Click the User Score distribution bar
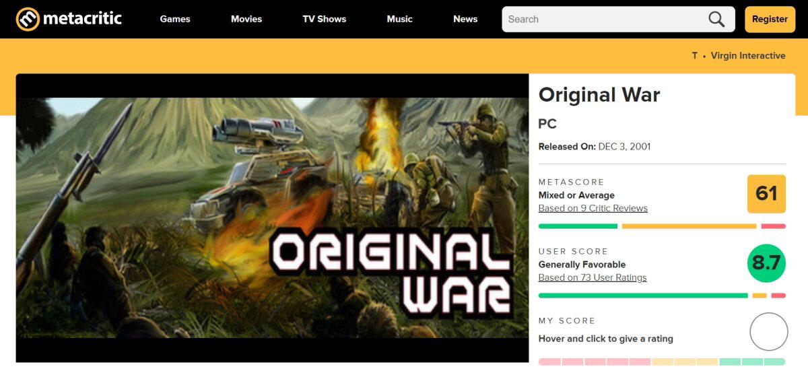The image size is (808, 375). [662, 296]
